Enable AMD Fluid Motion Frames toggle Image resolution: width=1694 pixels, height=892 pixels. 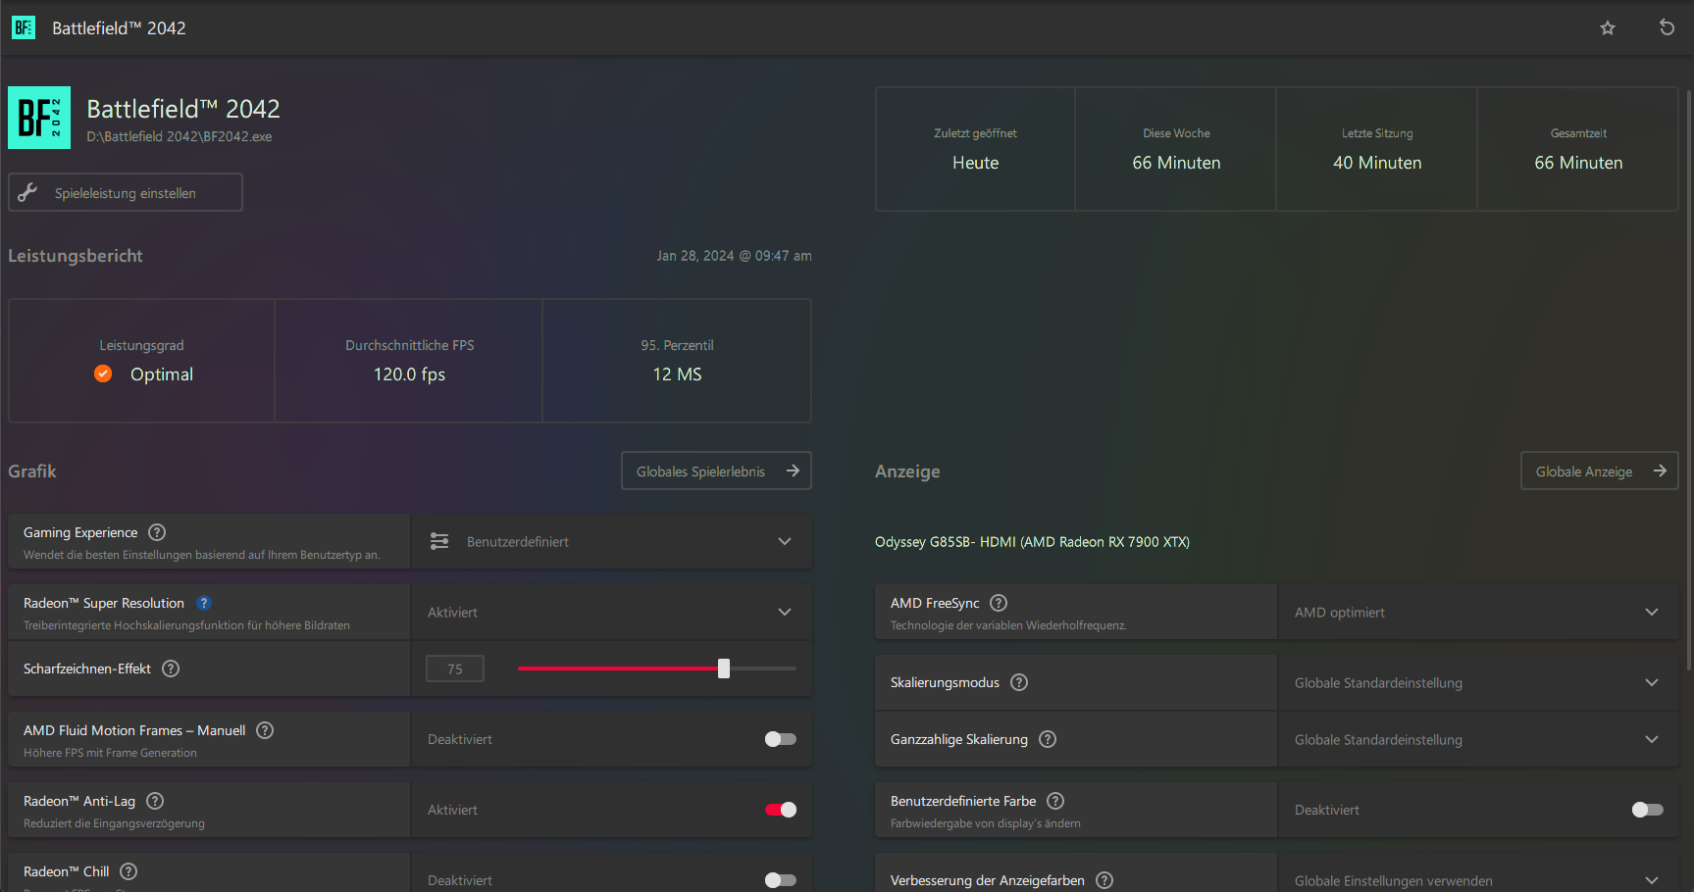pyautogui.click(x=781, y=739)
